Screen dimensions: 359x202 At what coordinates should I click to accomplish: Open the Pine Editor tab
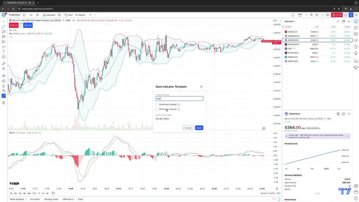(35, 199)
